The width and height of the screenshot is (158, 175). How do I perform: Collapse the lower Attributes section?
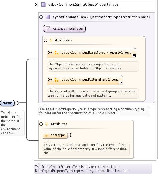[41, 124]
